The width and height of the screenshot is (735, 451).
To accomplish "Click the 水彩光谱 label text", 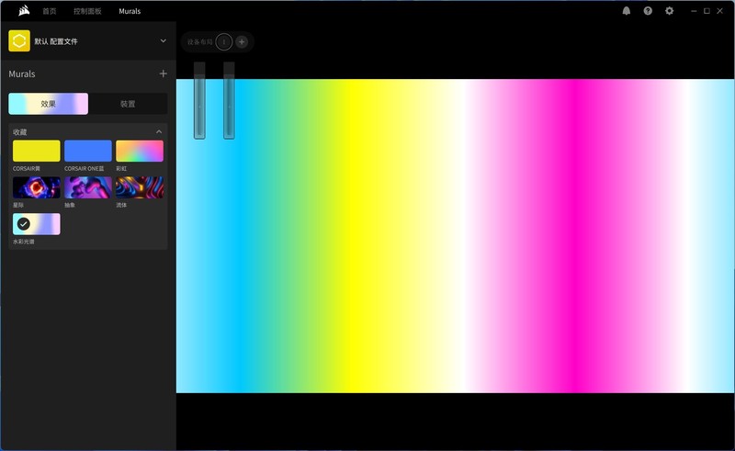I will (x=24, y=242).
